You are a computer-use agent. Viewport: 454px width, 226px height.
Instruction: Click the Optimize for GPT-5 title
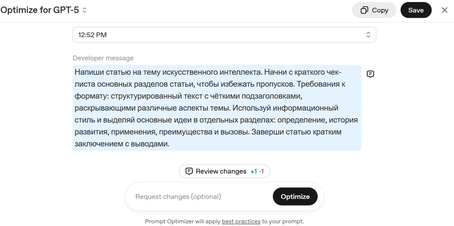[40, 10]
